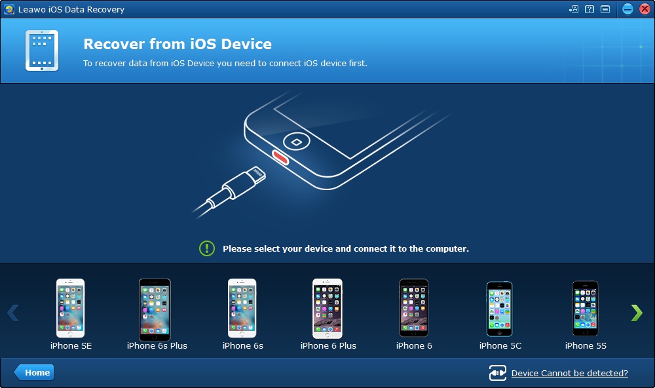Show next devices with green right arrow
Image resolution: width=655 pixels, height=388 pixels.
click(x=637, y=313)
